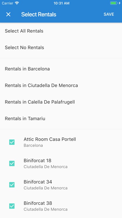Close the Select Rentals screen
The image size is (122, 218).
[x=8, y=14]
